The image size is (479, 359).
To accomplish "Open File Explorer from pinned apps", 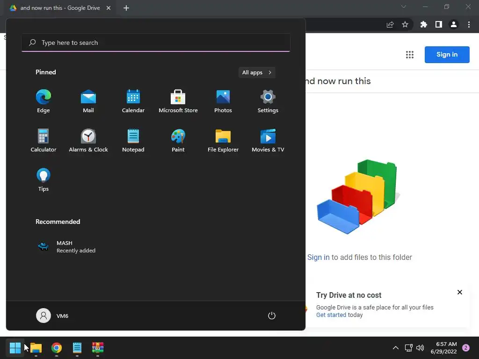I will tap(223, 141).
